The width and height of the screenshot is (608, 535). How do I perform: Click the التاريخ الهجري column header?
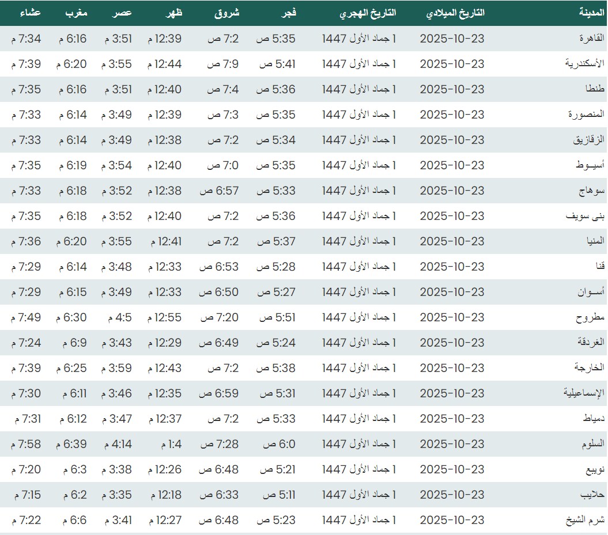click(x=367, y=13)
